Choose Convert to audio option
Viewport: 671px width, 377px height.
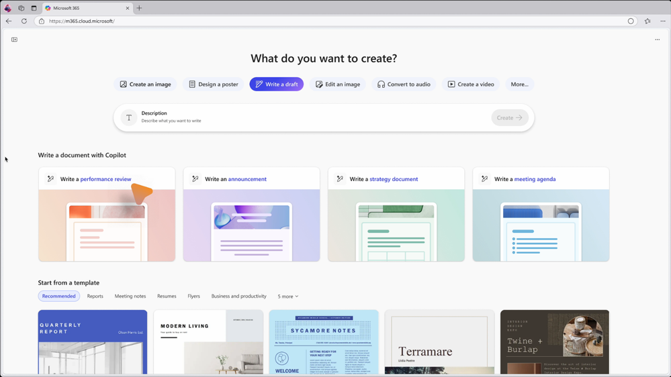(404, 85)
